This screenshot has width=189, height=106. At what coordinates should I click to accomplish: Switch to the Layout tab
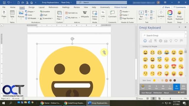[x=42, y=7]
